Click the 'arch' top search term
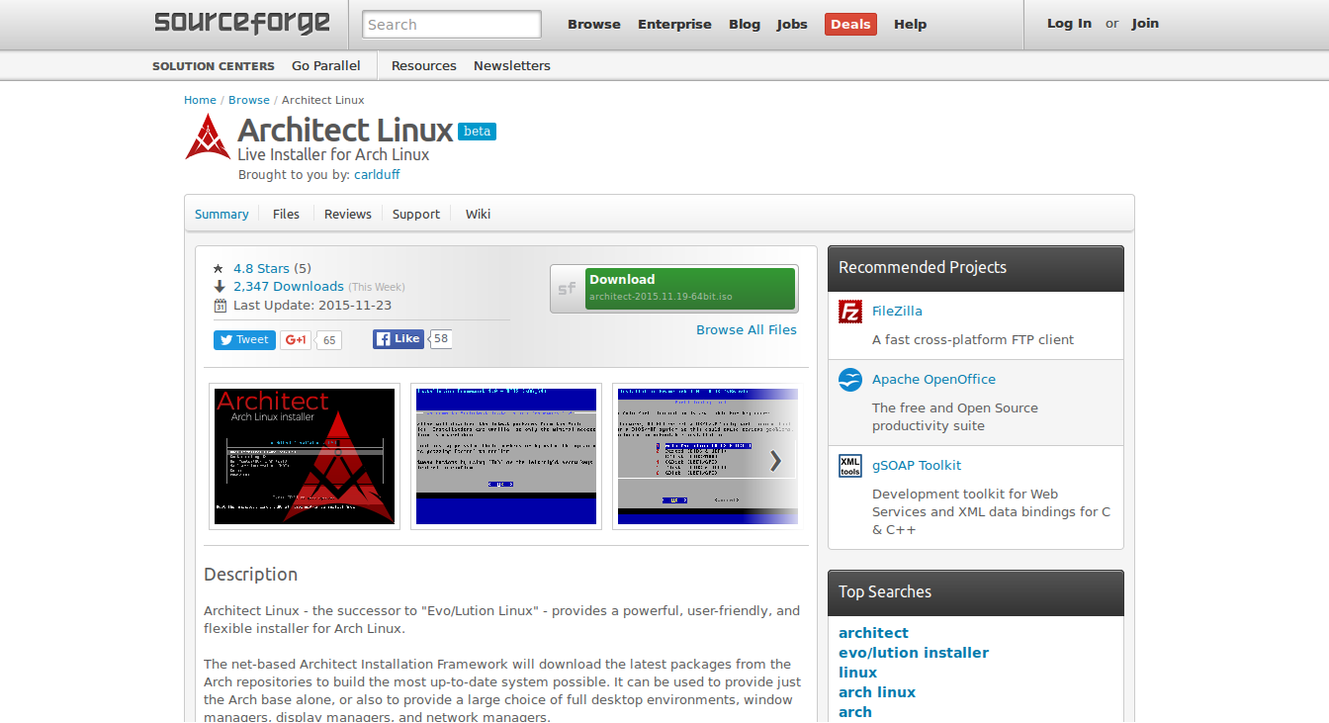This screenshot has height=723, width=1329. point(855,712)
